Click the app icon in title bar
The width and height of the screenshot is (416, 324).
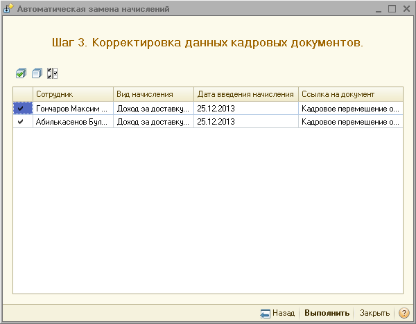[x=8, y=9]
